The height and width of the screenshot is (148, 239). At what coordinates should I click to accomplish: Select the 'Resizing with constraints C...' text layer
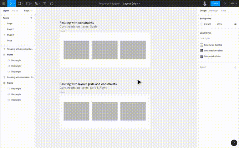20,77
